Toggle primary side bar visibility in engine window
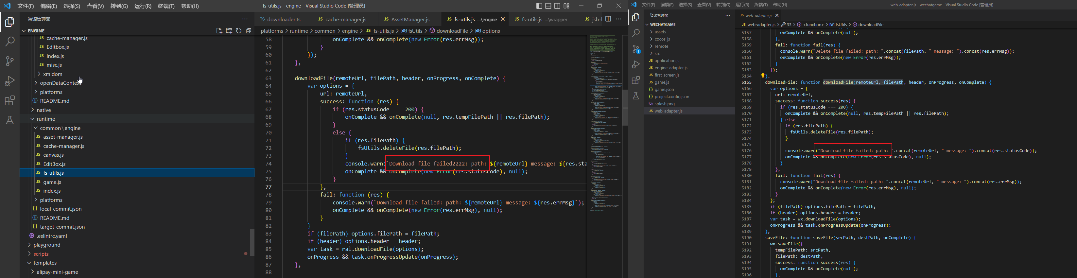The height and width of the screenshot is (278, 1077). click(x=539, y=6)
